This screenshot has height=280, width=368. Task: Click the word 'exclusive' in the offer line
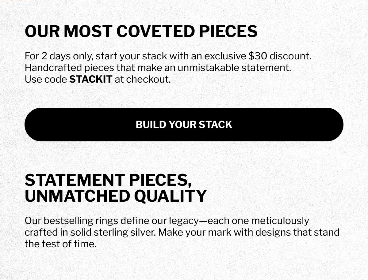pyautogui.click(x=225, y=56)
